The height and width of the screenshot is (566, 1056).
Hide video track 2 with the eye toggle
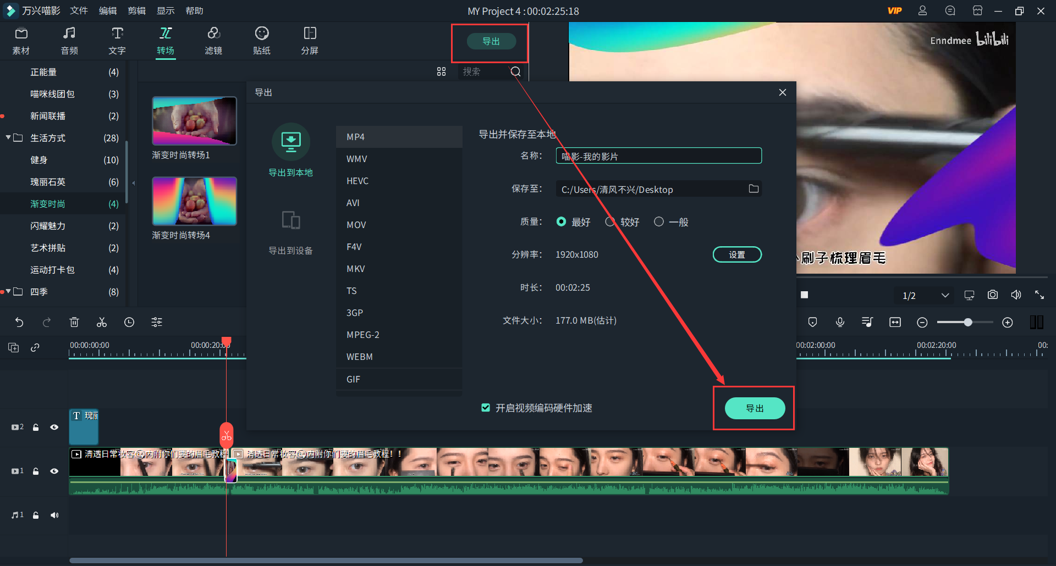[54, 427]
